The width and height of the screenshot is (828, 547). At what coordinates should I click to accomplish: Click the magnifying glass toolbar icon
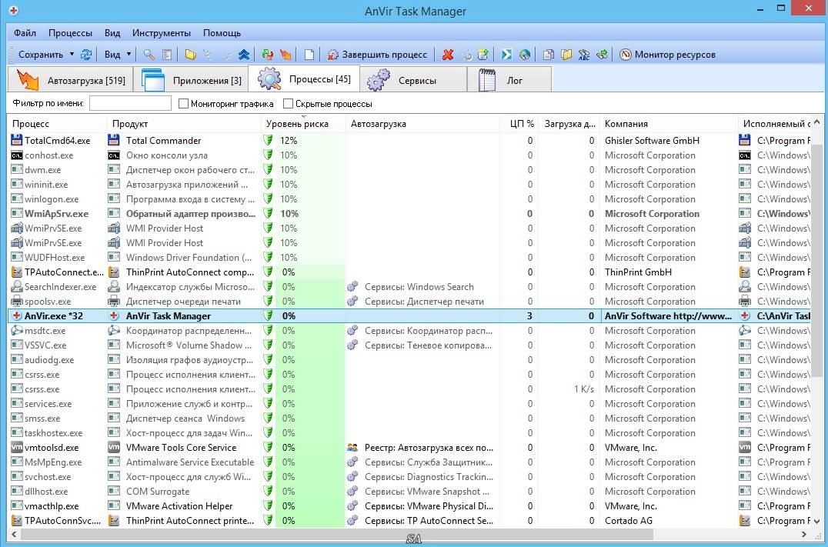[x=149, y=55]
